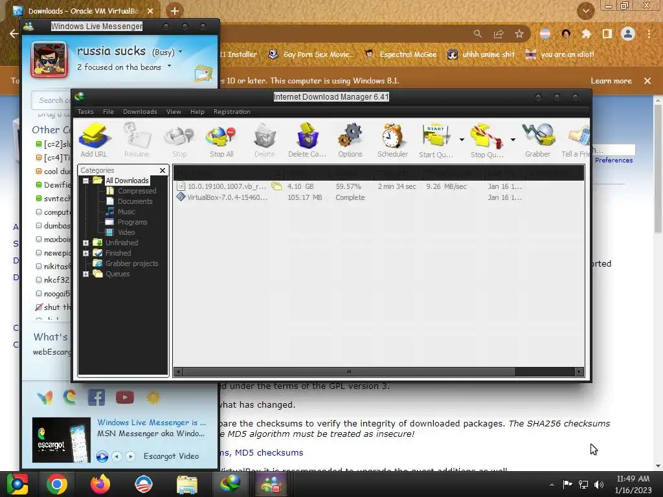Expand the Finished category
This screenshot has width=663, height=497.
point(86,253)
